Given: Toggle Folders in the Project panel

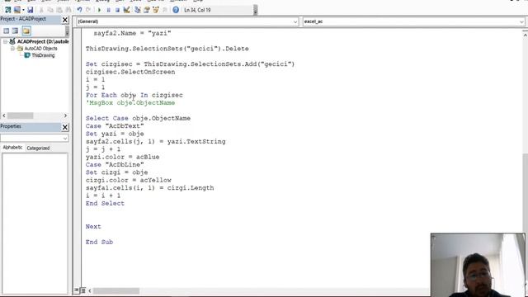Looking at the screenshot, I should [26, 31].
